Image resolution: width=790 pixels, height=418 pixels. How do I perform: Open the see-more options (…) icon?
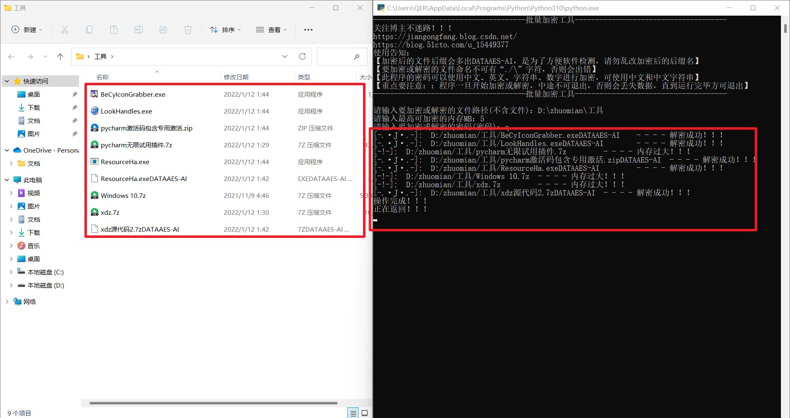[308, 29]
